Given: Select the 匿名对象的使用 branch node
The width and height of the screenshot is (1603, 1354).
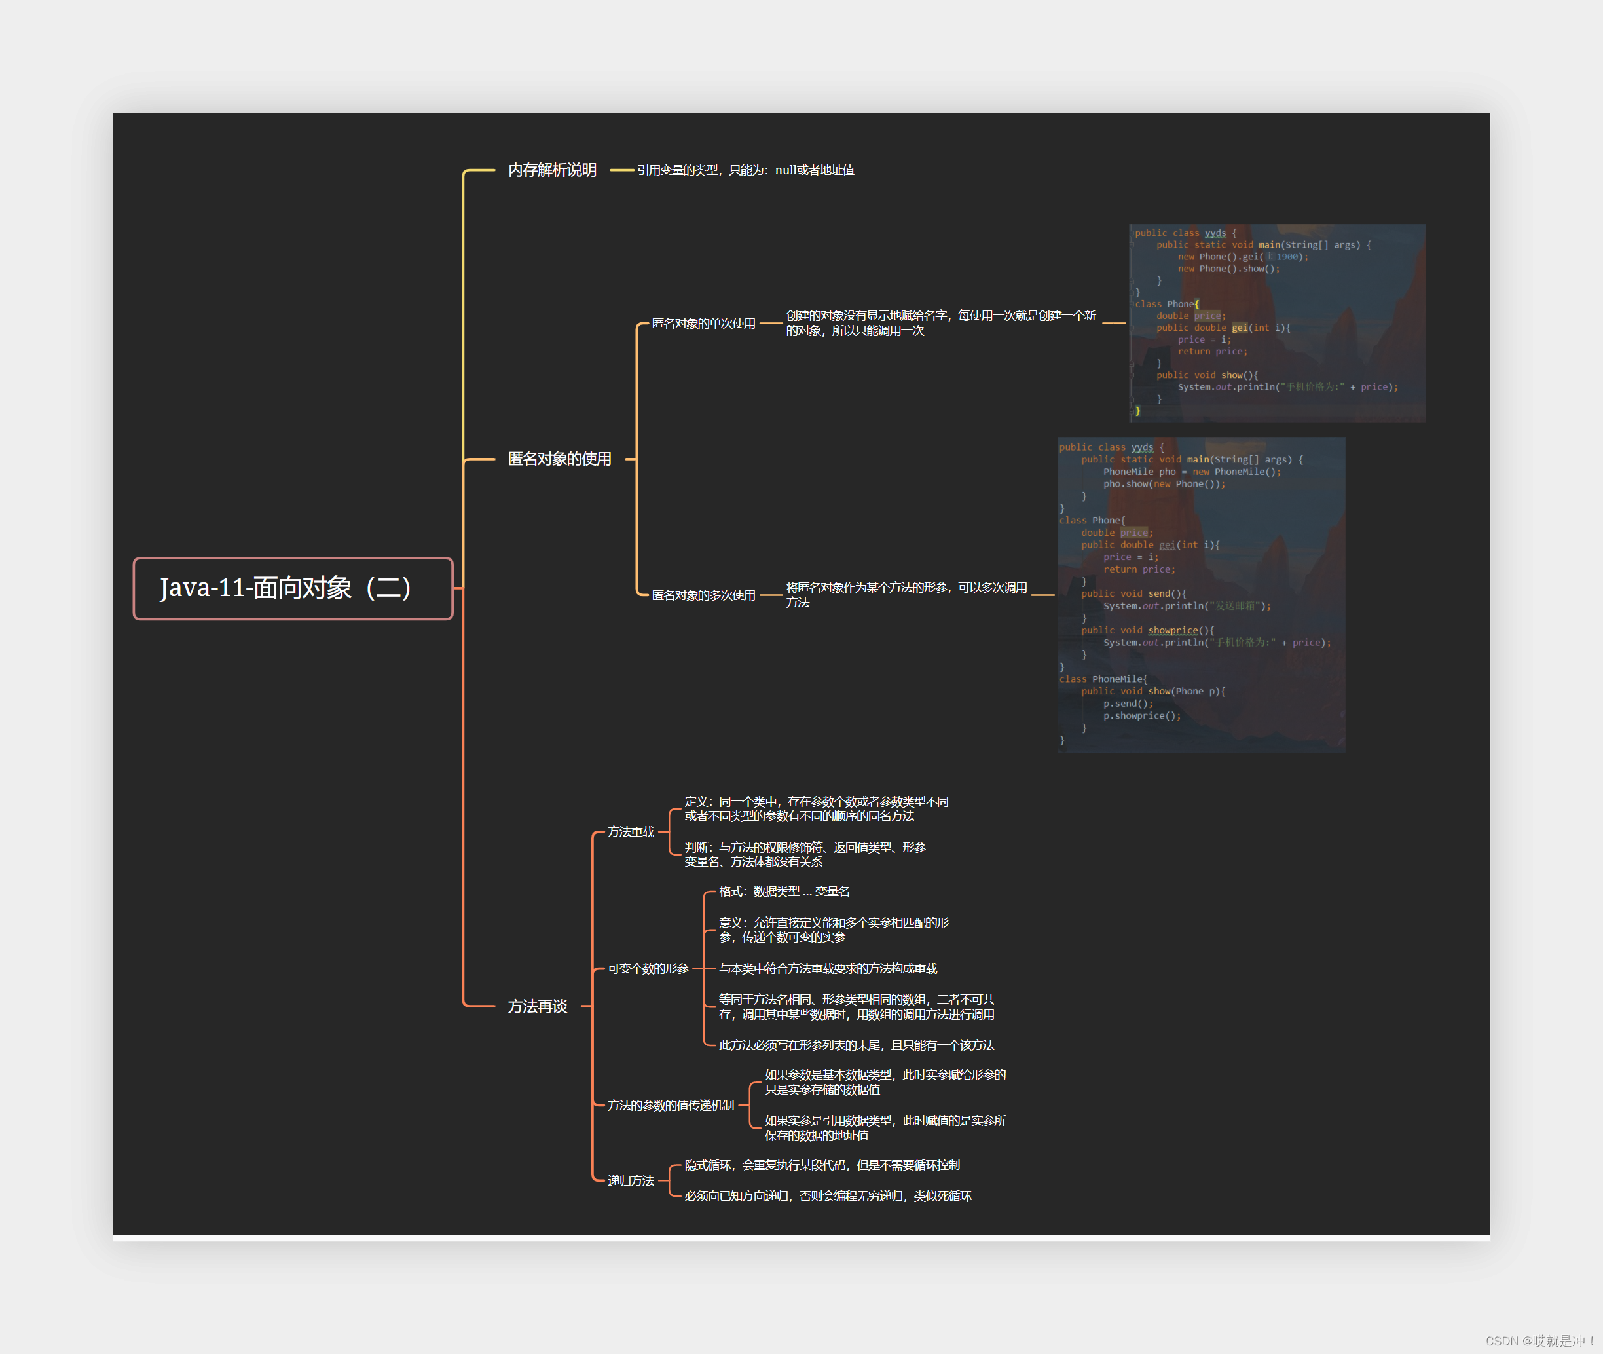Looking at the screenshot, I should (x=559, y=459).
